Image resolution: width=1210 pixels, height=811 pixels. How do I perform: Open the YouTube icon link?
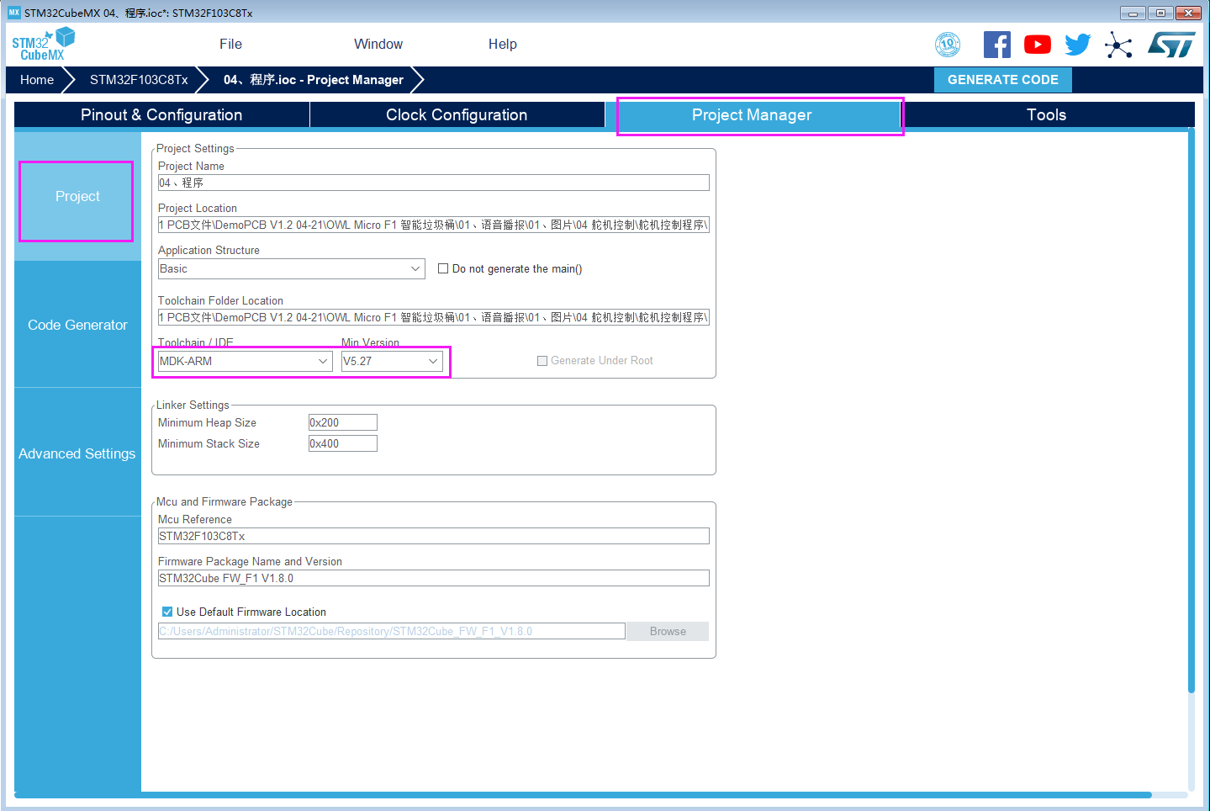(1037, 45)
